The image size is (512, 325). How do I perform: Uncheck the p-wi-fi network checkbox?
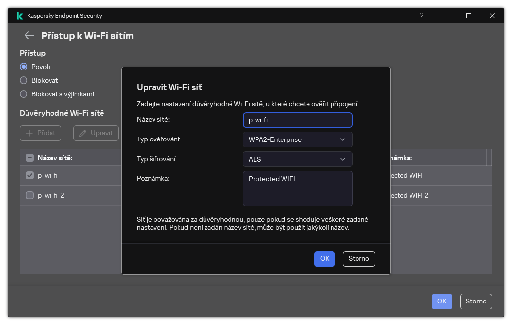[30, 175]
